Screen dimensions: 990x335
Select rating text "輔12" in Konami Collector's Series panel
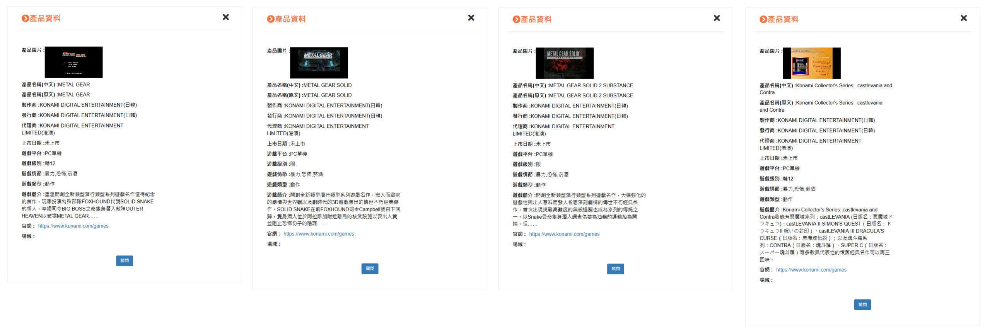[x=788, y=179]
